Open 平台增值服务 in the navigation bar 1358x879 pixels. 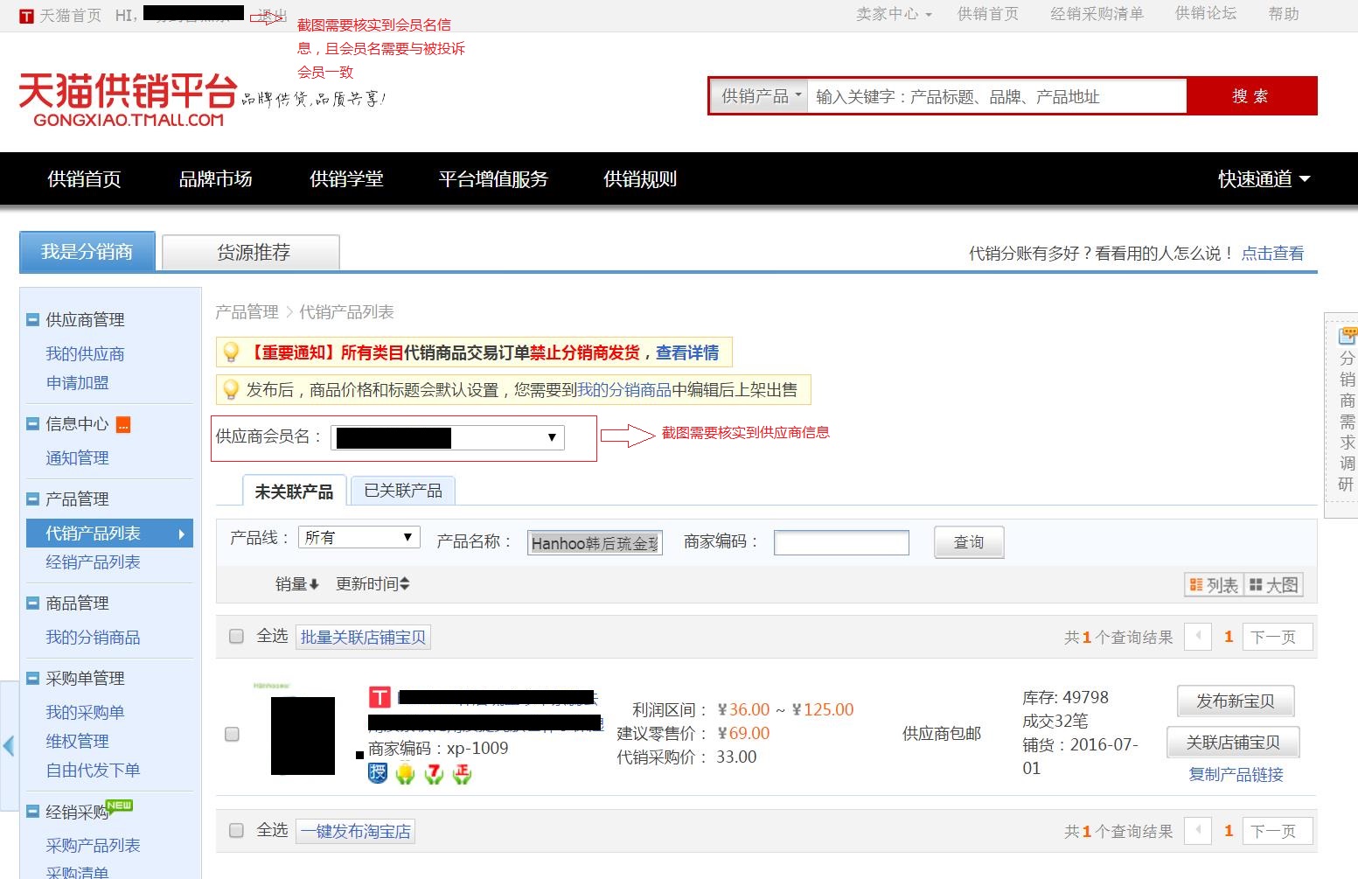[x=493, y=179]
